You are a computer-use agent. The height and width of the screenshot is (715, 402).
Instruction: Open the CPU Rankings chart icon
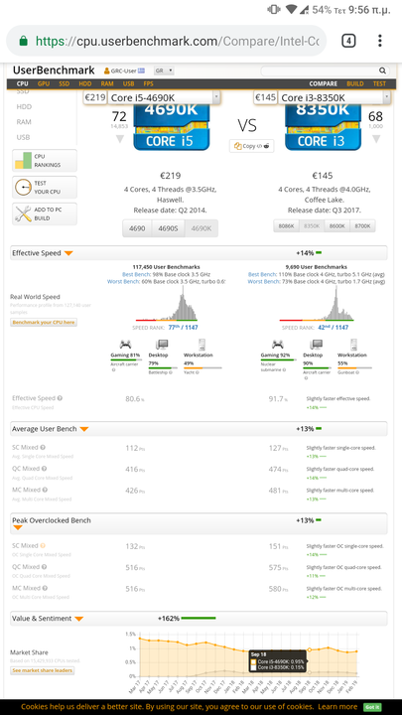pos(23,161)
